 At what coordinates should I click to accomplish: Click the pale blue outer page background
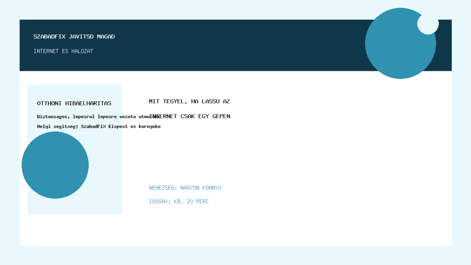(235, 255)
